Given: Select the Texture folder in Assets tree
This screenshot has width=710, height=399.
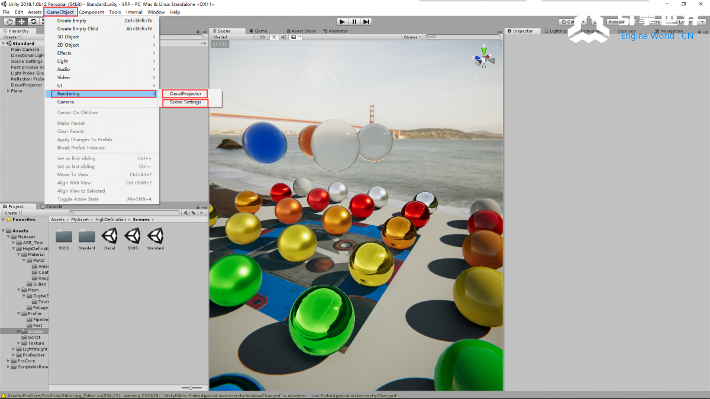Looking at the screenshot, I should [36, 343].
